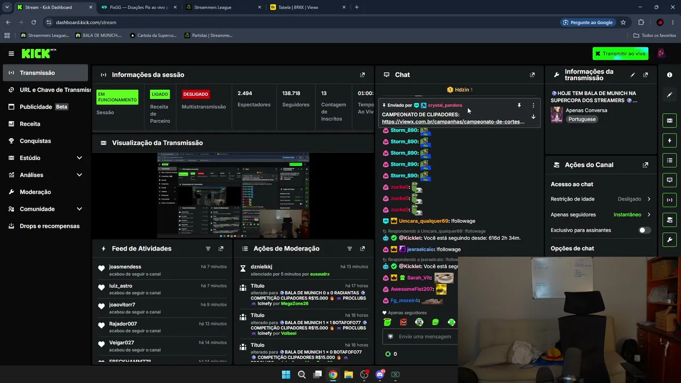Open Moderação in the sidebar
The height and width of the screenshot is (383, 681).
[45, 192]
